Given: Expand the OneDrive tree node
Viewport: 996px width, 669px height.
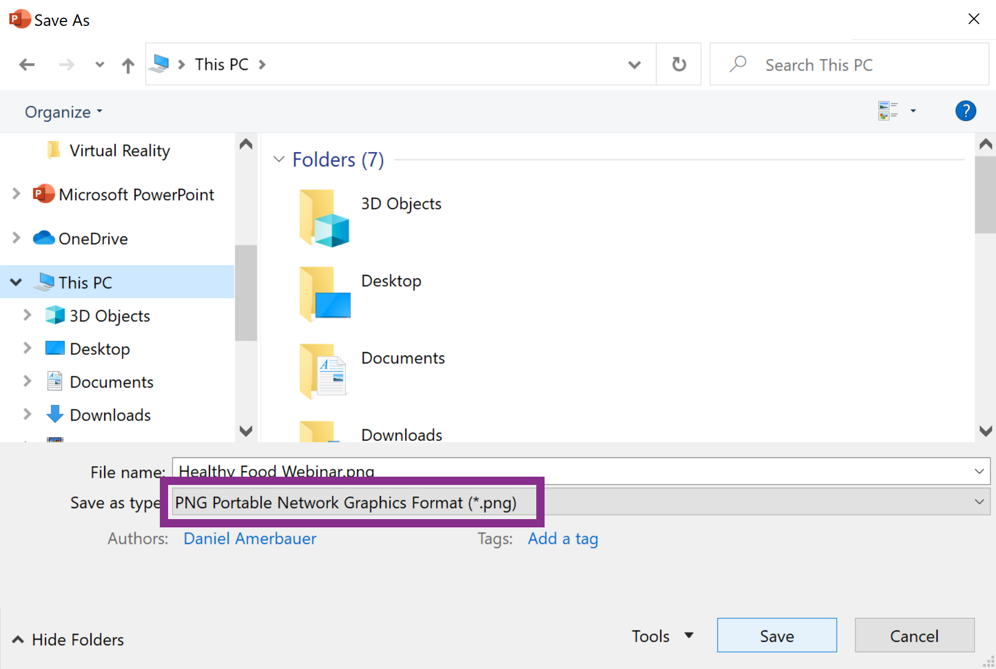Looking at the screenshot, I should pyautogui.click(x=16, y=238).
